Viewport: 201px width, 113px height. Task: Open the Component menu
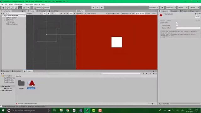pyautogui.click(x=29, y=4)
